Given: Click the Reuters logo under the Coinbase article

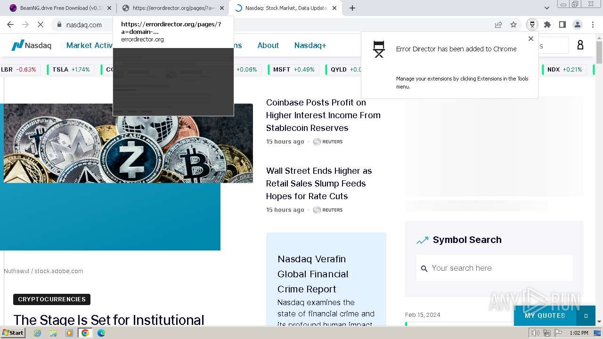Looking at the screenshot, I should click(x=328, y=142).
